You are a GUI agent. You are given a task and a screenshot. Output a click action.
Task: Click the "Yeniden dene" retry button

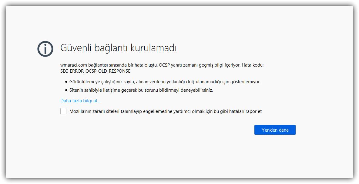[x=275, y=130]
